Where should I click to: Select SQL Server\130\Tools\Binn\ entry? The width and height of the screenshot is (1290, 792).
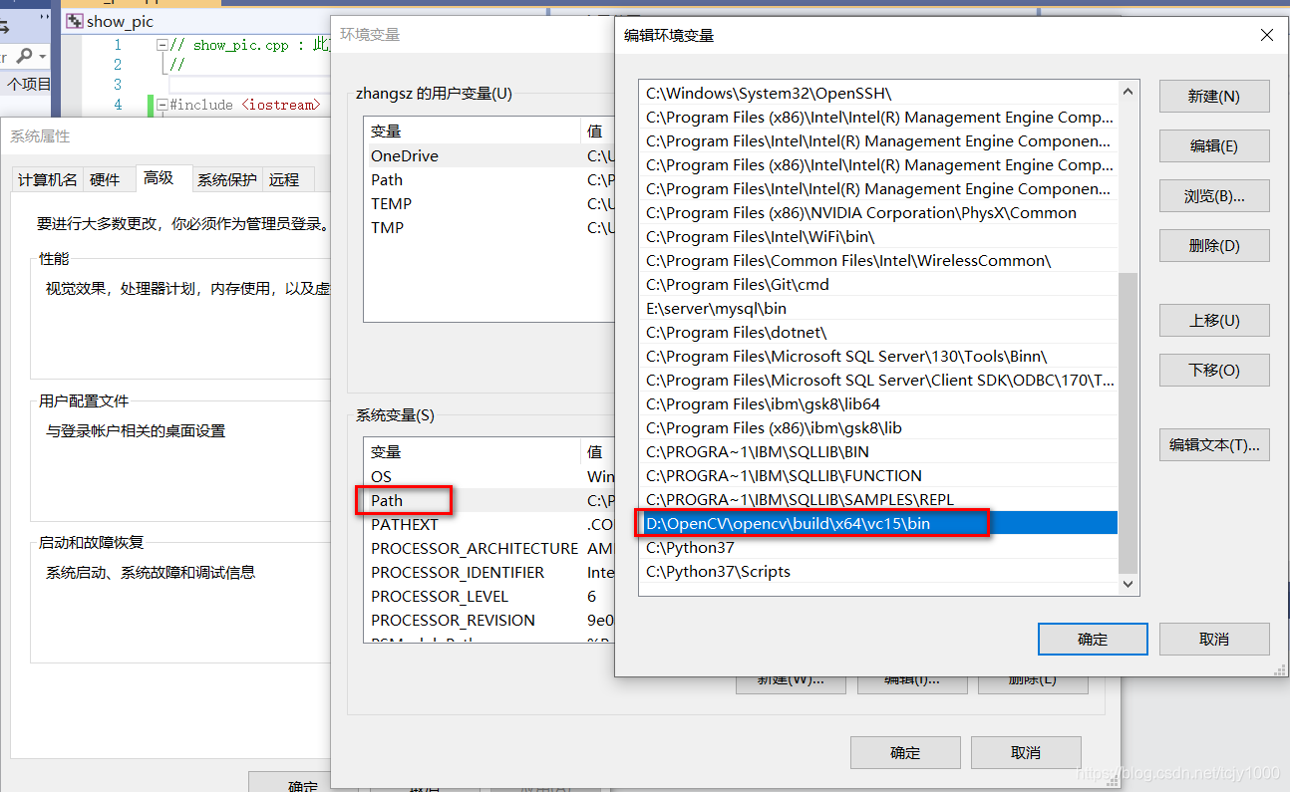877,356
